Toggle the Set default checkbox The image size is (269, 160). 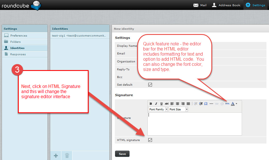pyautogui.click(x=150, y=85)
